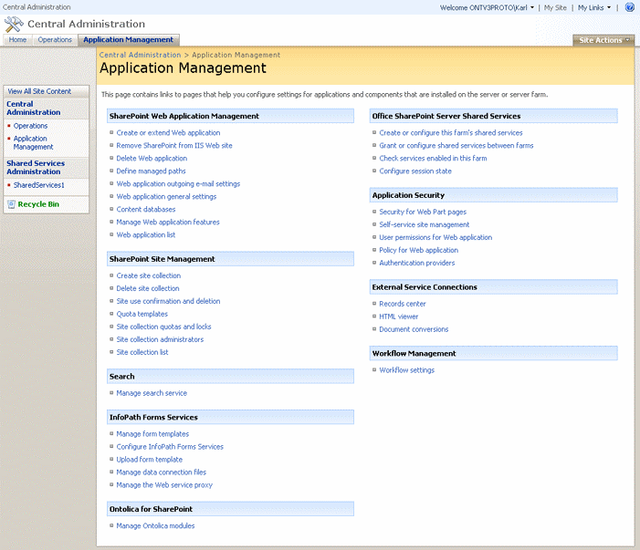Viewport: 640px width, 550px height.
Task: Open Quota templates
Action: point(142,314)
